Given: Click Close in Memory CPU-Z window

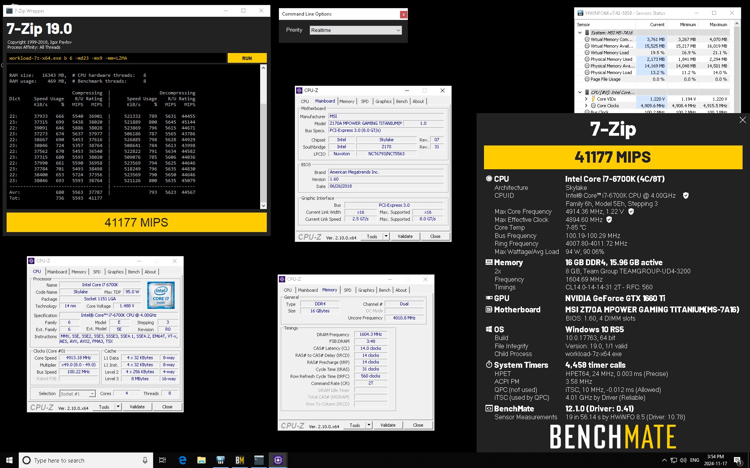Looking at the screenshot, I should [x=418, y=425].
